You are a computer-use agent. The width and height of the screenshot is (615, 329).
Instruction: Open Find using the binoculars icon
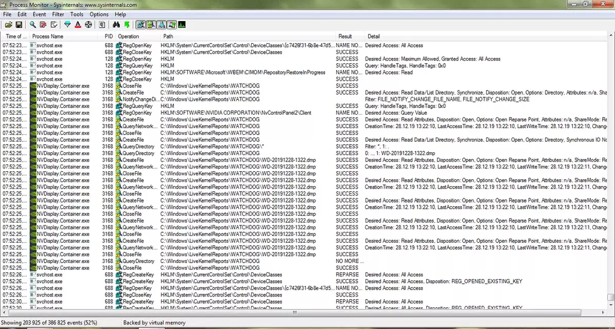coord(116,25)
